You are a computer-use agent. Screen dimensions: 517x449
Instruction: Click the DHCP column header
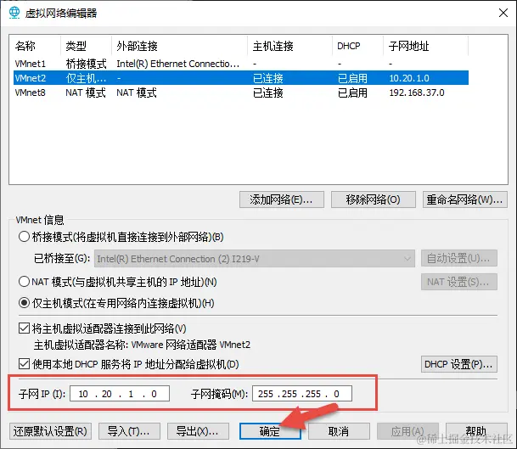point(358,46)
